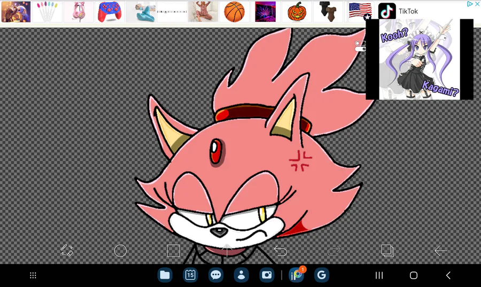This screenshot has width=481, height=287.
Task: Show recent apps with three-line button
Action: (379, 275)
